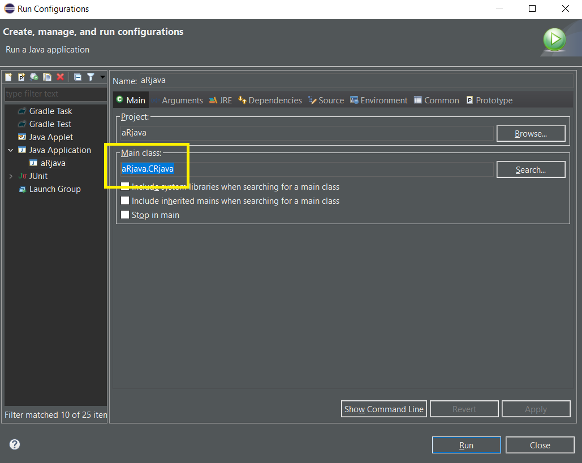Enable Include system libraries checkbox
Image resolution: width=582 pixels, height=463 pixels.
coord(125,186)
